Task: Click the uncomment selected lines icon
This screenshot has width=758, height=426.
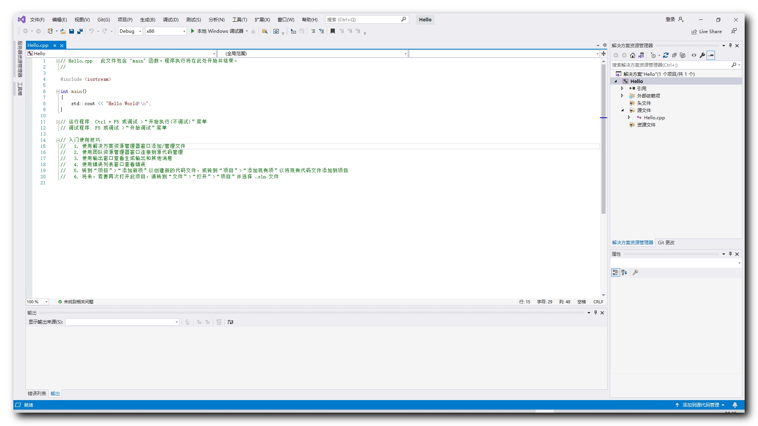Action: pos(321,31)
